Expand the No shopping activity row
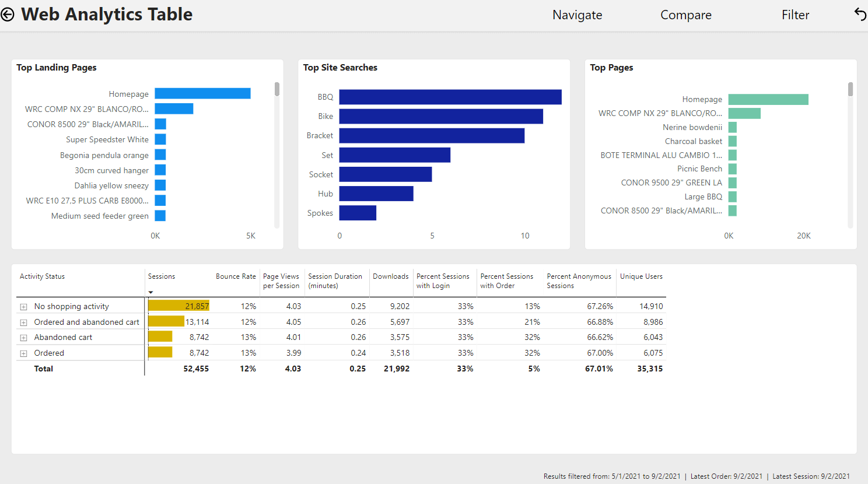This screenshot has width=868, height=484. [x=23, y=307]
